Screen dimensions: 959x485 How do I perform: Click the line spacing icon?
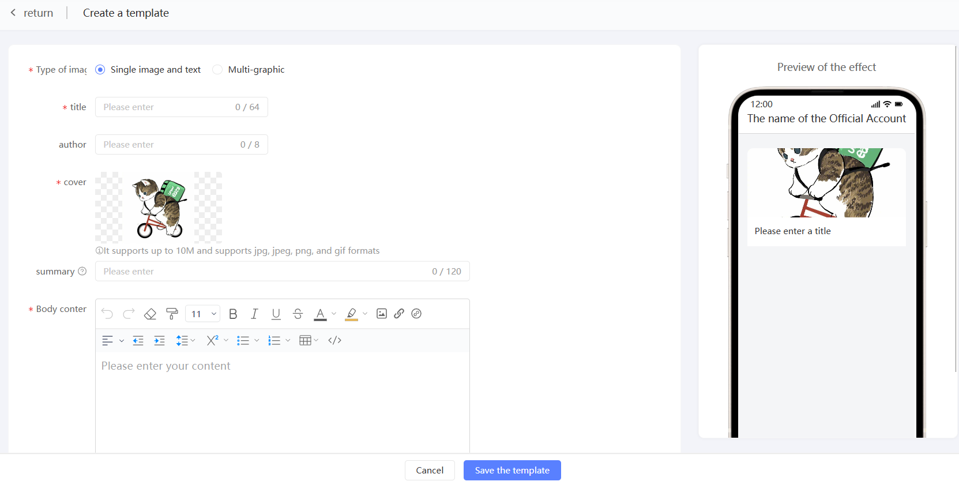tap(182, 341)
